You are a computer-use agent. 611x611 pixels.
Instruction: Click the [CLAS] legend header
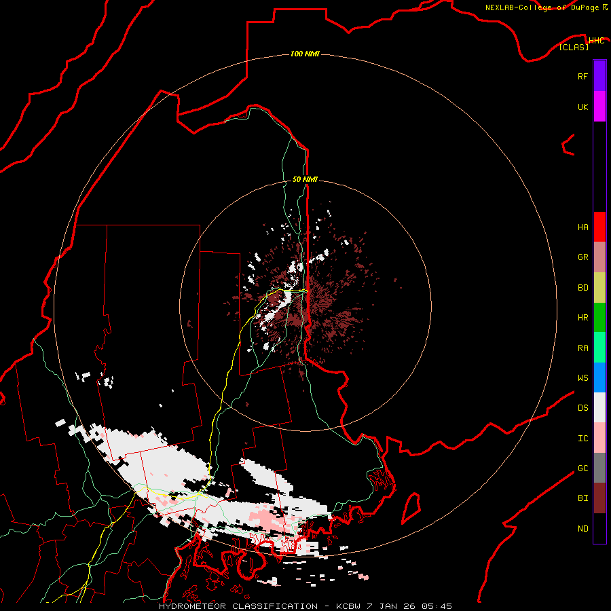pyautogui.click(x=574, y=47)
